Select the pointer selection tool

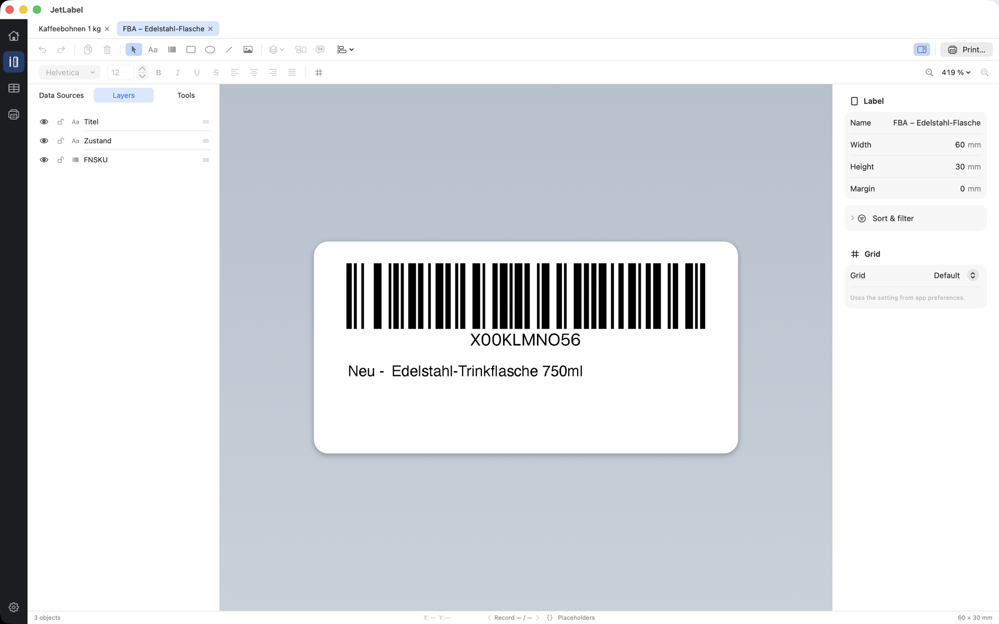click(134, 49)
